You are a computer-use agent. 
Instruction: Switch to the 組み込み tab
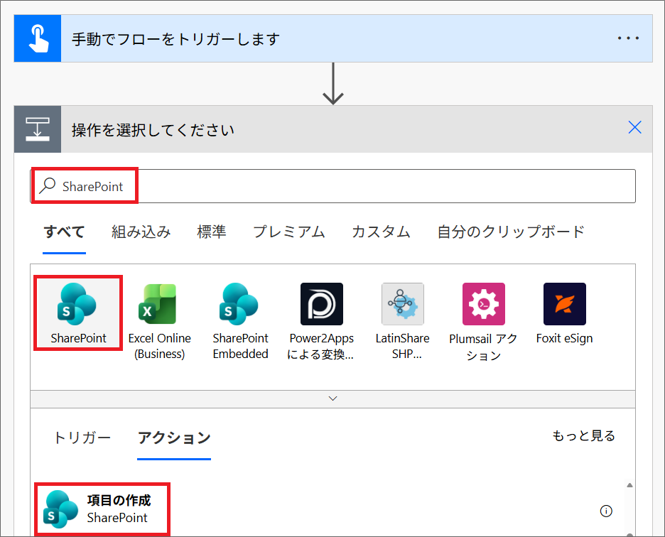click(x=141, y=232)
